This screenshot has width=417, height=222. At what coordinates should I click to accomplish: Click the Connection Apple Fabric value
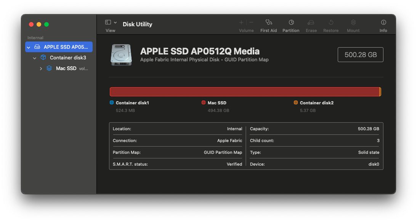(229, 141)
